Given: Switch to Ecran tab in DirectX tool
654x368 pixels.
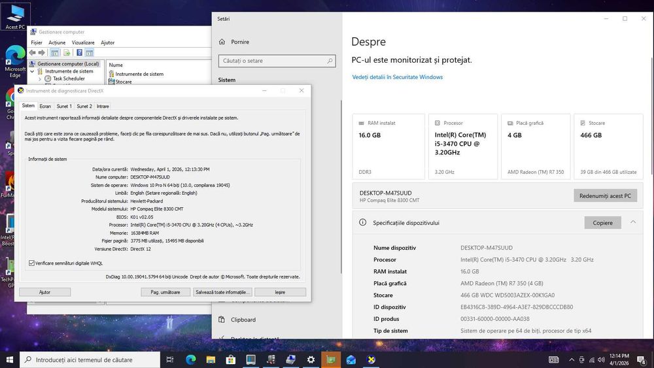Looking at the screenshot, I should (x=45, y=107).
